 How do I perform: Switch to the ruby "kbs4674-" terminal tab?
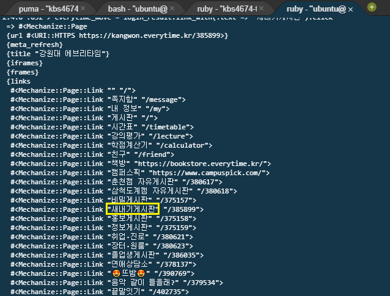[227, 9]
